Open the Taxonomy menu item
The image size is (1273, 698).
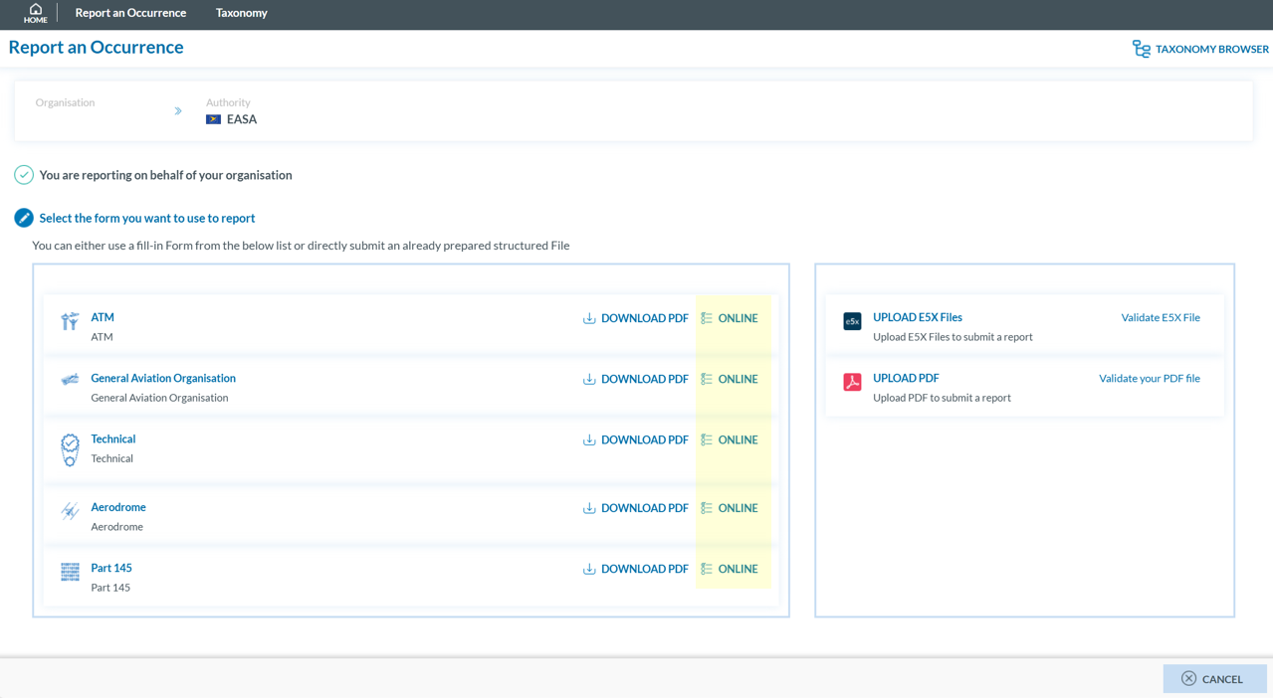click(241, 13)
